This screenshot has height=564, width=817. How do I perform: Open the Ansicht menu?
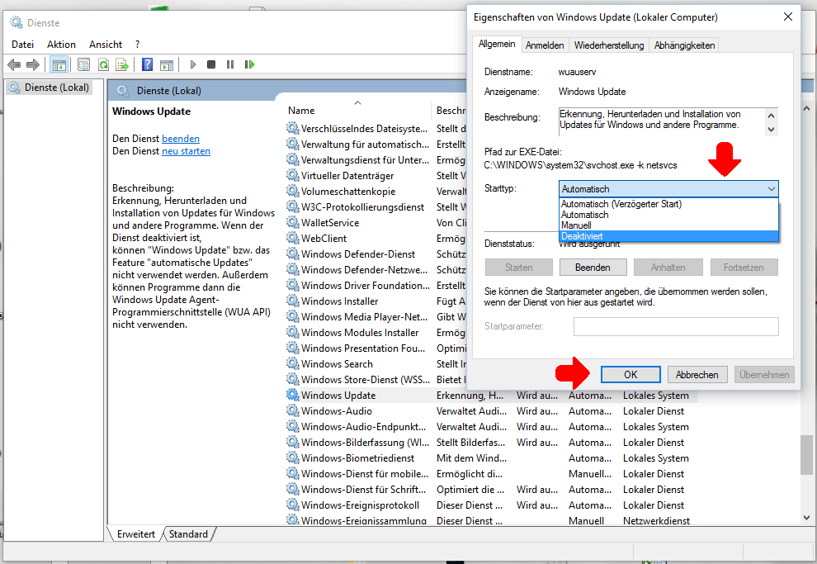tap(106, 45)
